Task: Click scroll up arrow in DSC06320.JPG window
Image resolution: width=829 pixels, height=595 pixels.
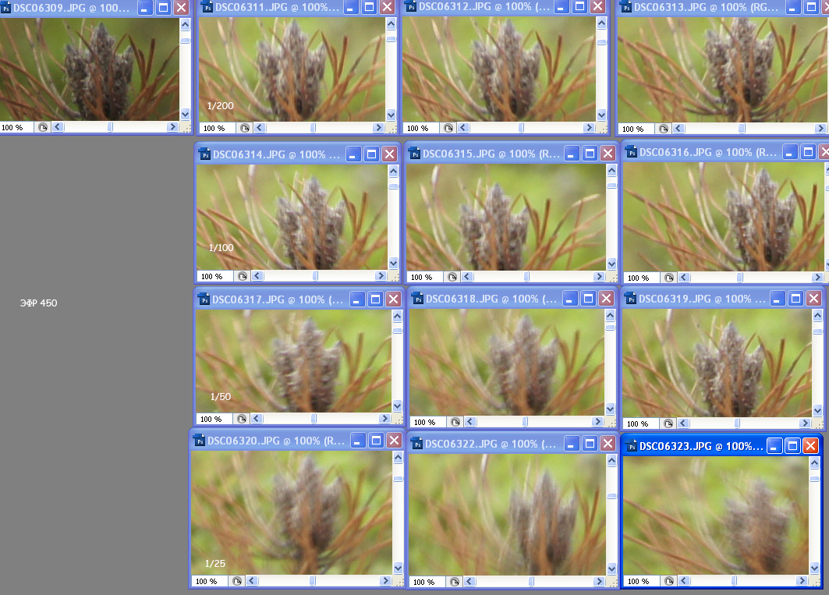Action: (397, 460)
